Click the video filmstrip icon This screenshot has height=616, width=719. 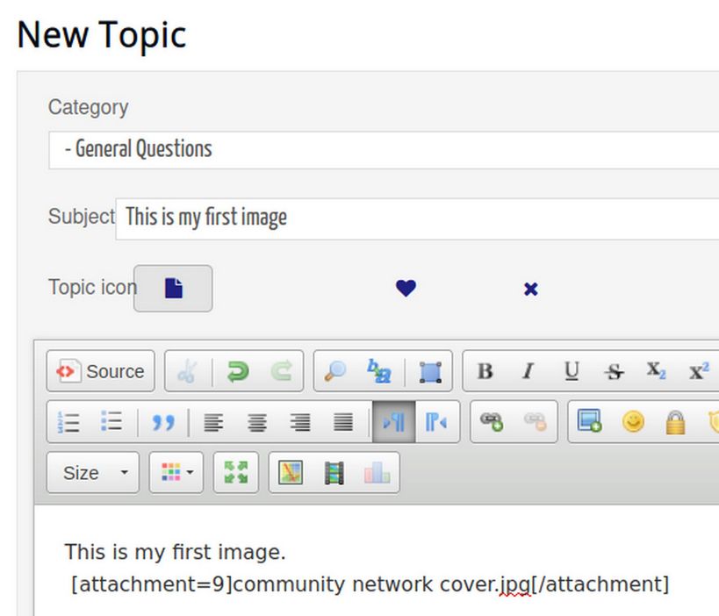(x=334, y=473)
